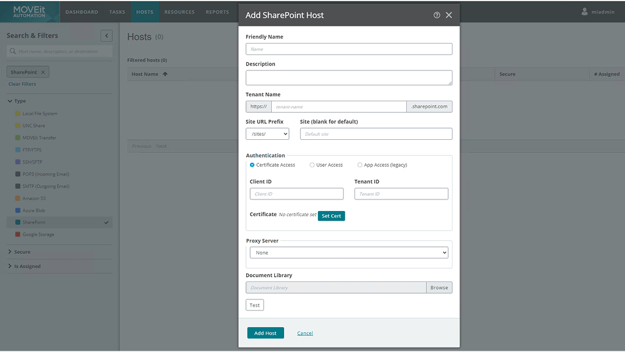Image resolution: width=625 pixels, height=352 pixels.
Task: Click the Add Host button
Action: tap(265, 333)
